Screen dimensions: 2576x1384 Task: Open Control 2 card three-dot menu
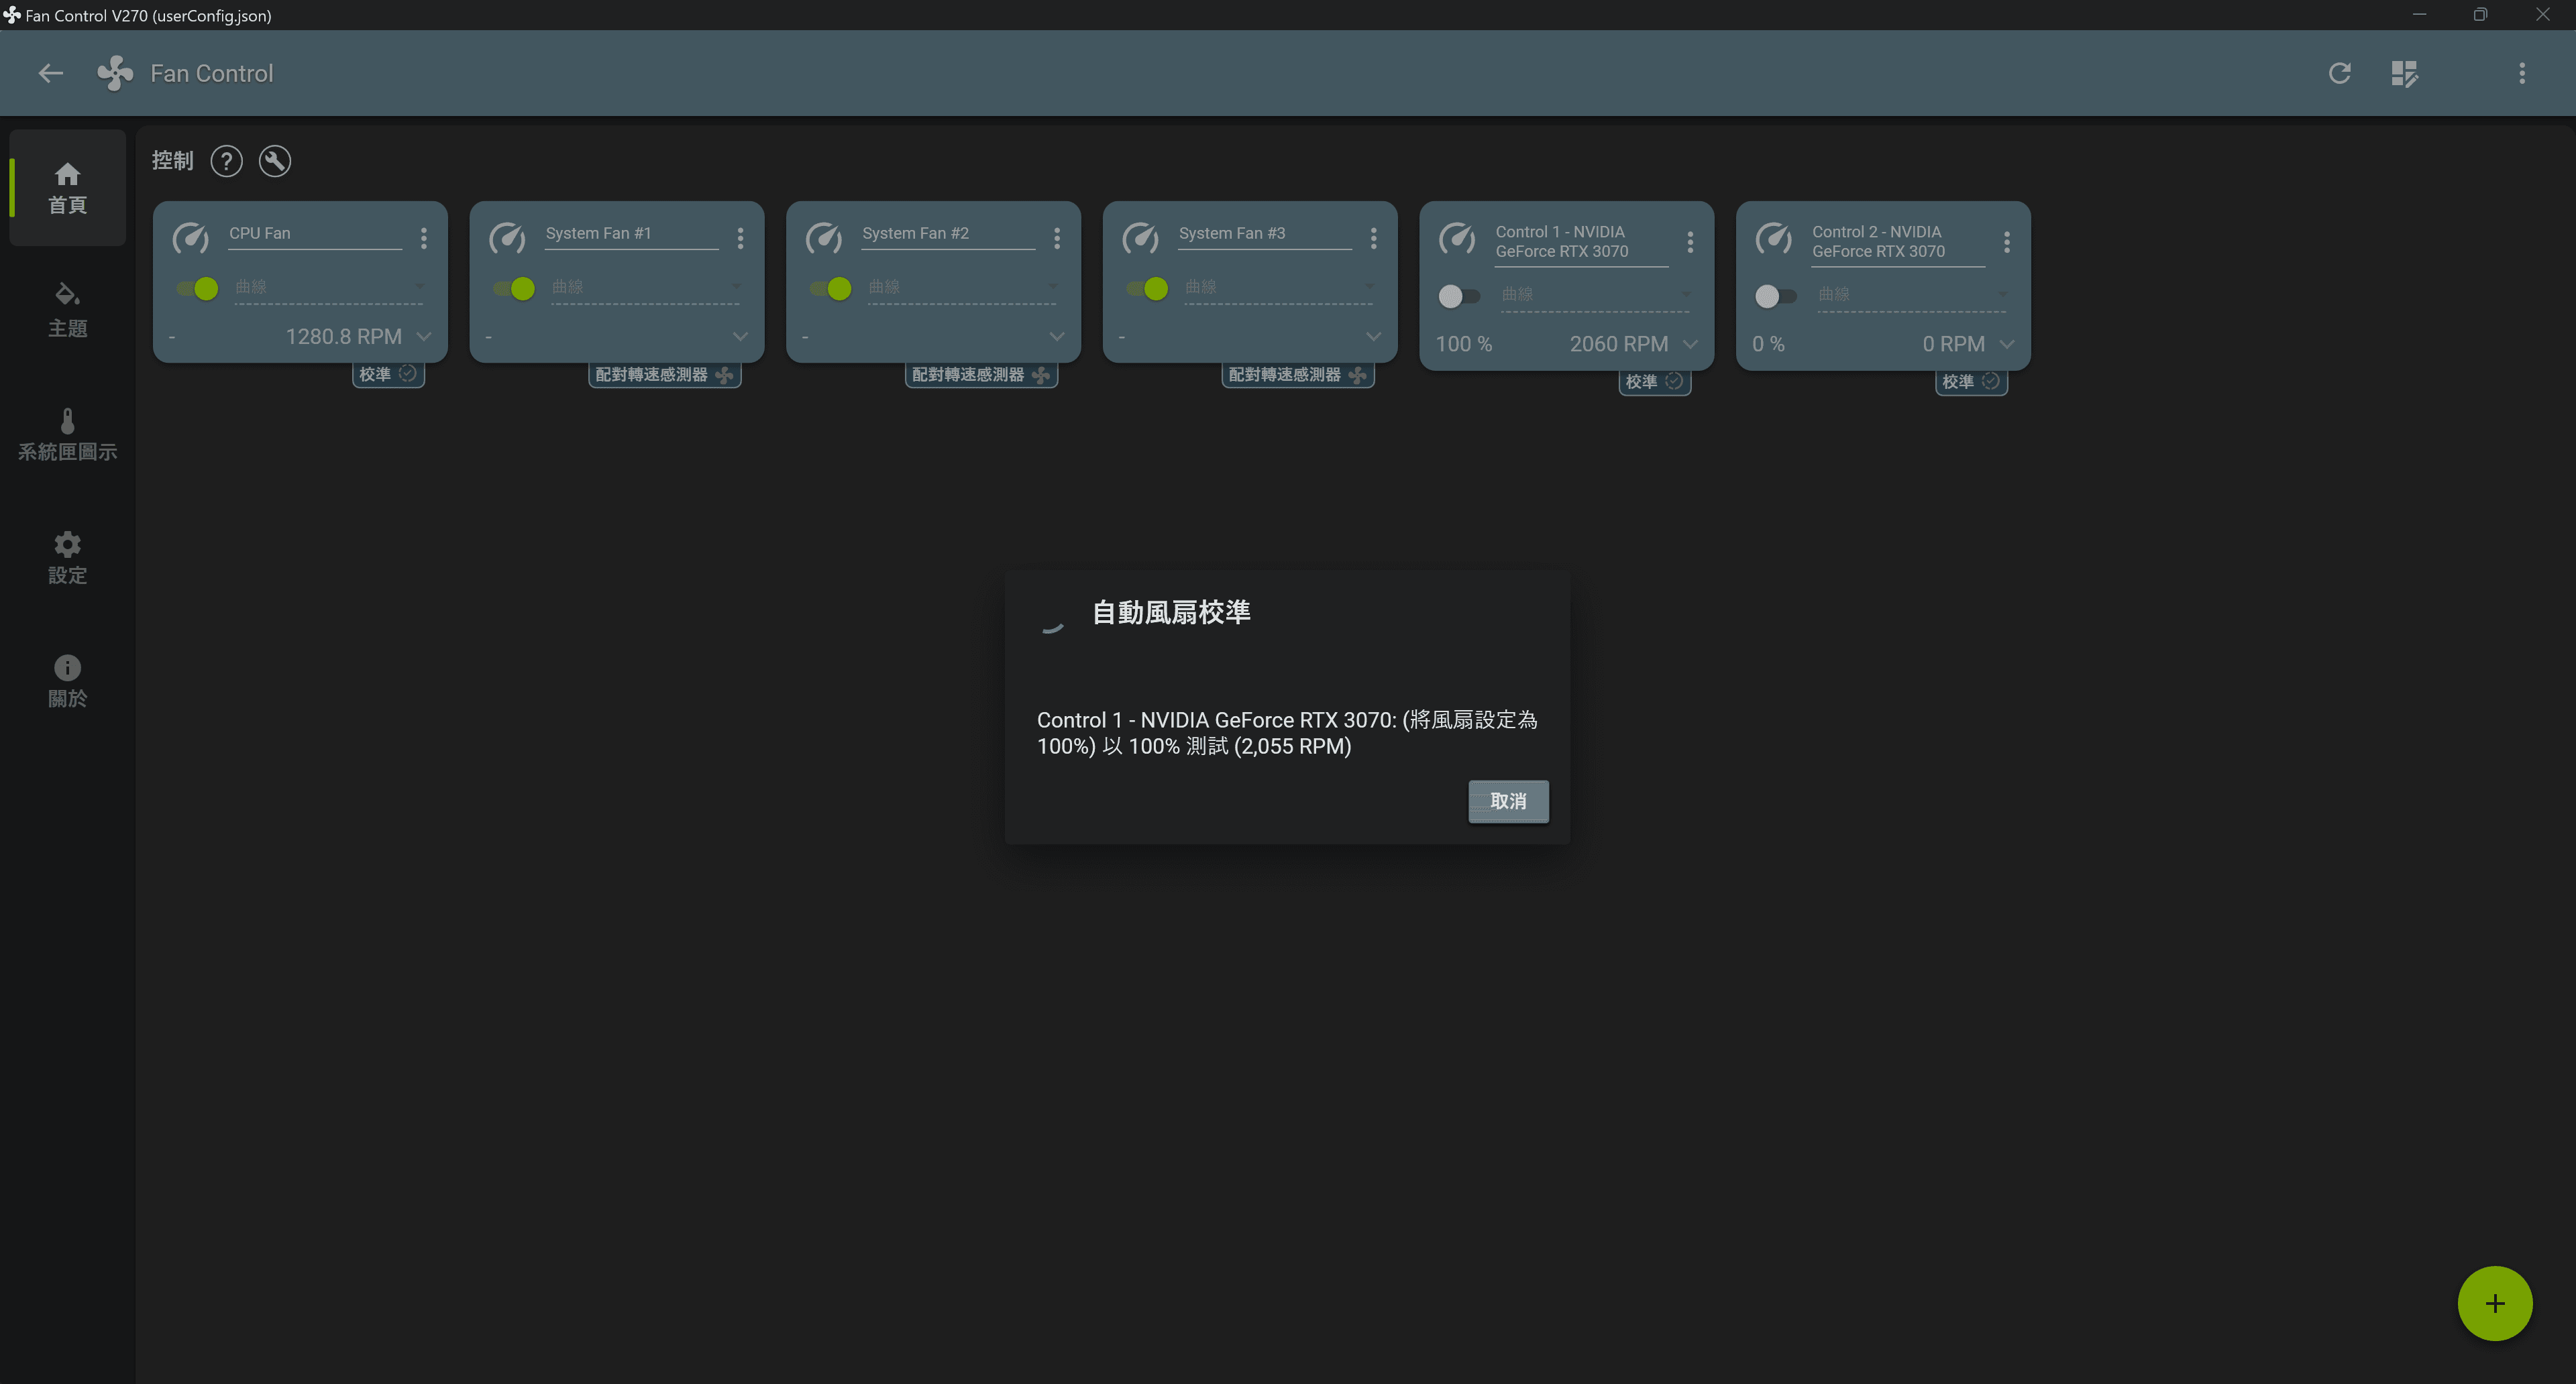coord(2007,242)
